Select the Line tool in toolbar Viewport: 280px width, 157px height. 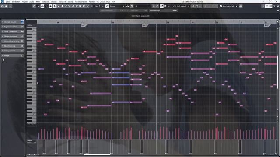tap(87, 6)
